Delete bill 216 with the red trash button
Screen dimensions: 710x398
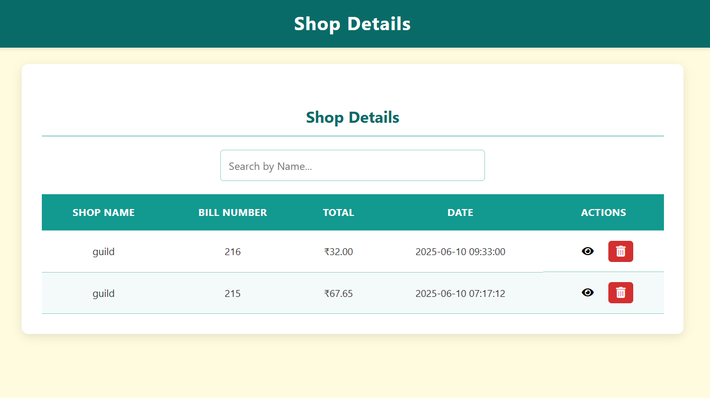(621, 251)
